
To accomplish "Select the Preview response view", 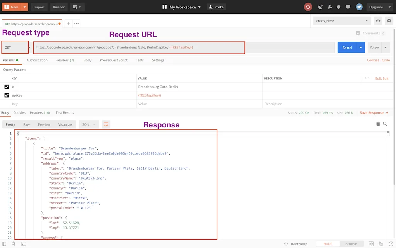I will point(44,124).
